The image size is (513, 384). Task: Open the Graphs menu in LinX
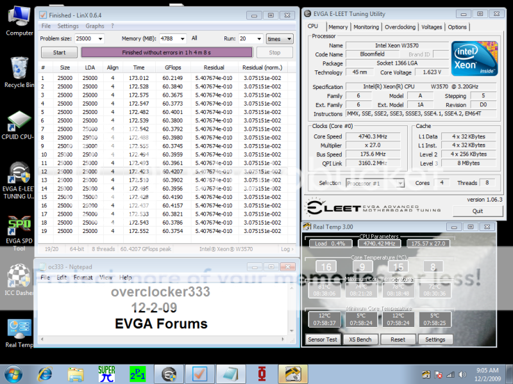(x=94, y=26)
